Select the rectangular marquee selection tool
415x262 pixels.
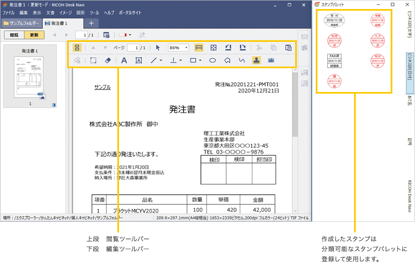point(93,60)
